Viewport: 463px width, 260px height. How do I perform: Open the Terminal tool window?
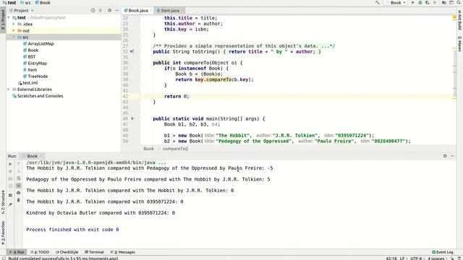click(94, 252)
